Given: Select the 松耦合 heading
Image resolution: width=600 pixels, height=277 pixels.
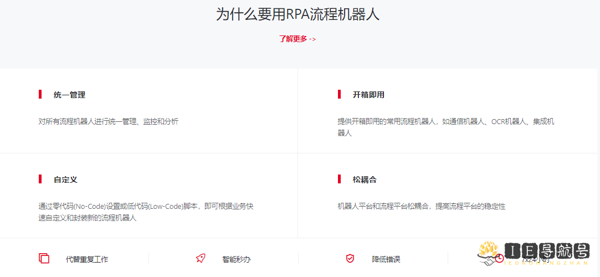Looking at the screenshot, I should [365, 179].
